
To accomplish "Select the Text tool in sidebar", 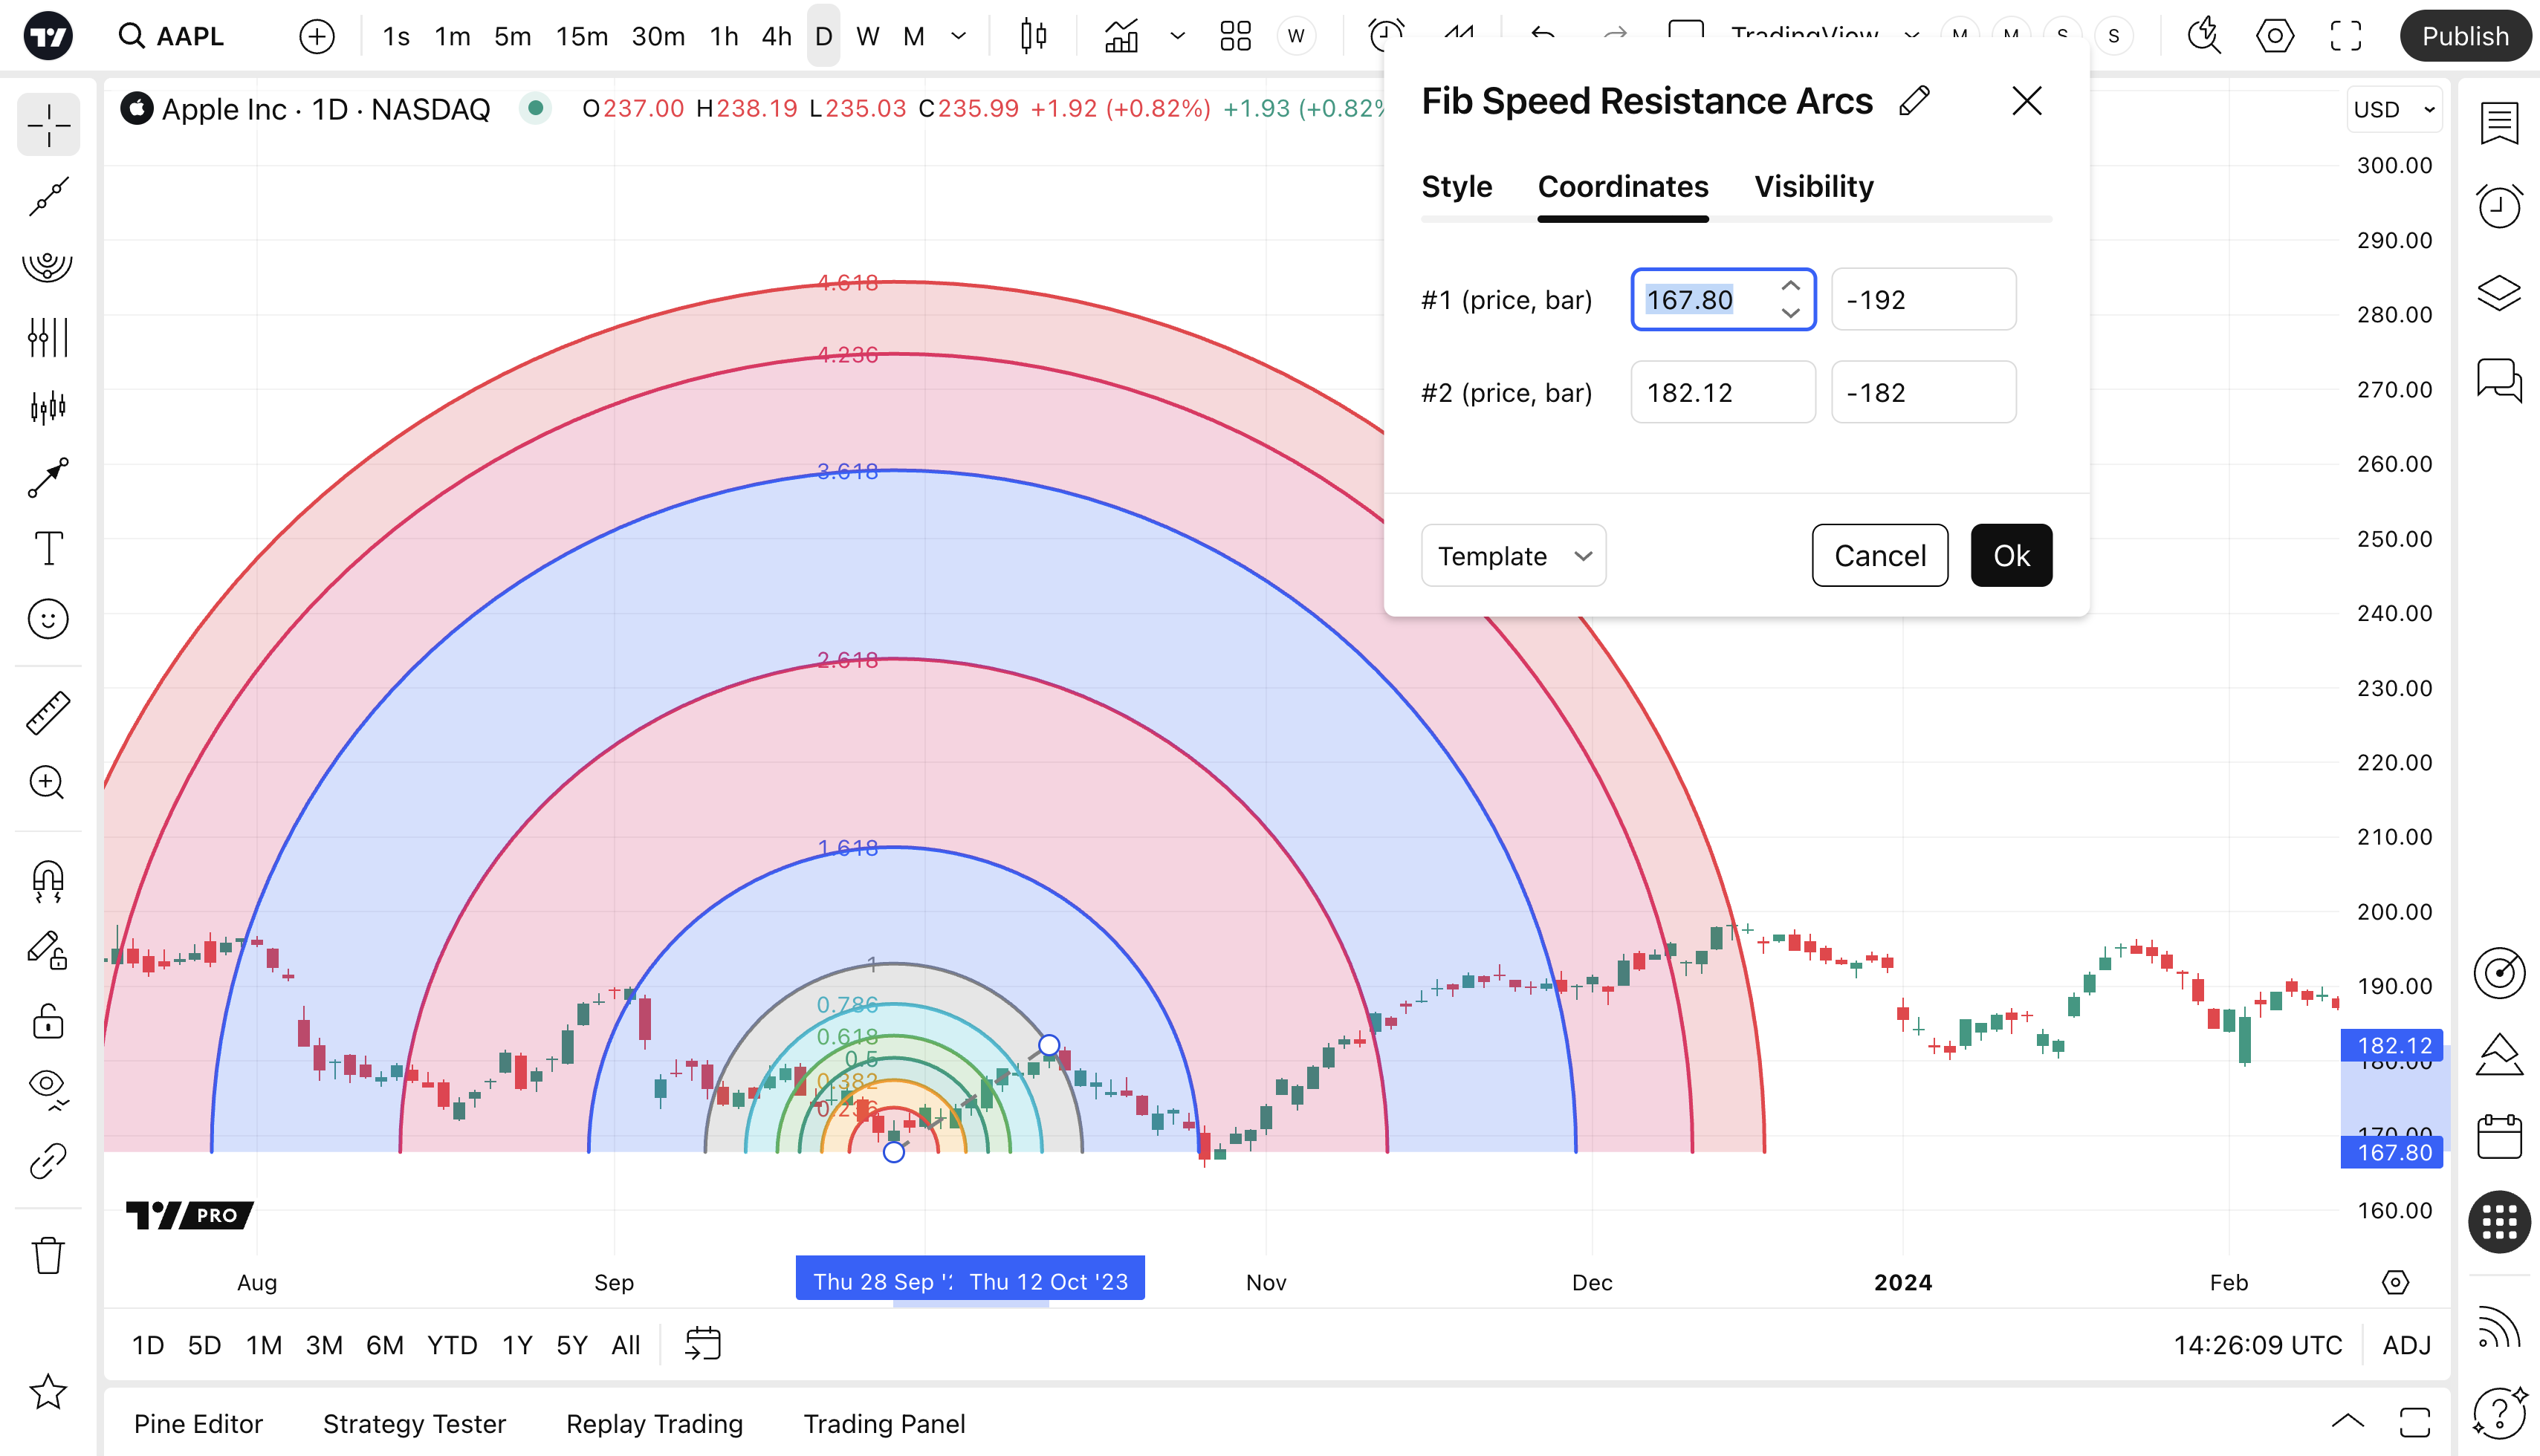I will 48,548.
